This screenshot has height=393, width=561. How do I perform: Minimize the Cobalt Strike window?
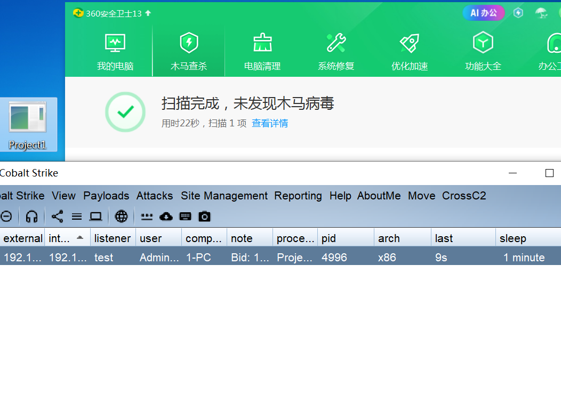click(x=512, y=173)
